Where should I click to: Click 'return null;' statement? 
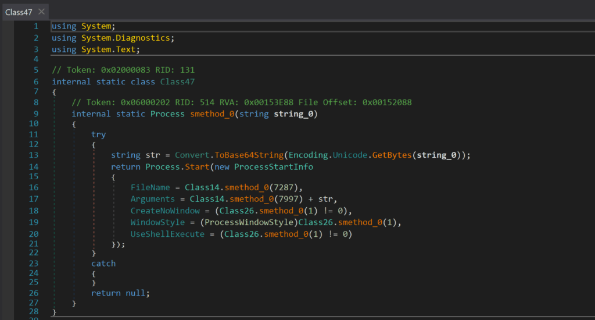120,293
